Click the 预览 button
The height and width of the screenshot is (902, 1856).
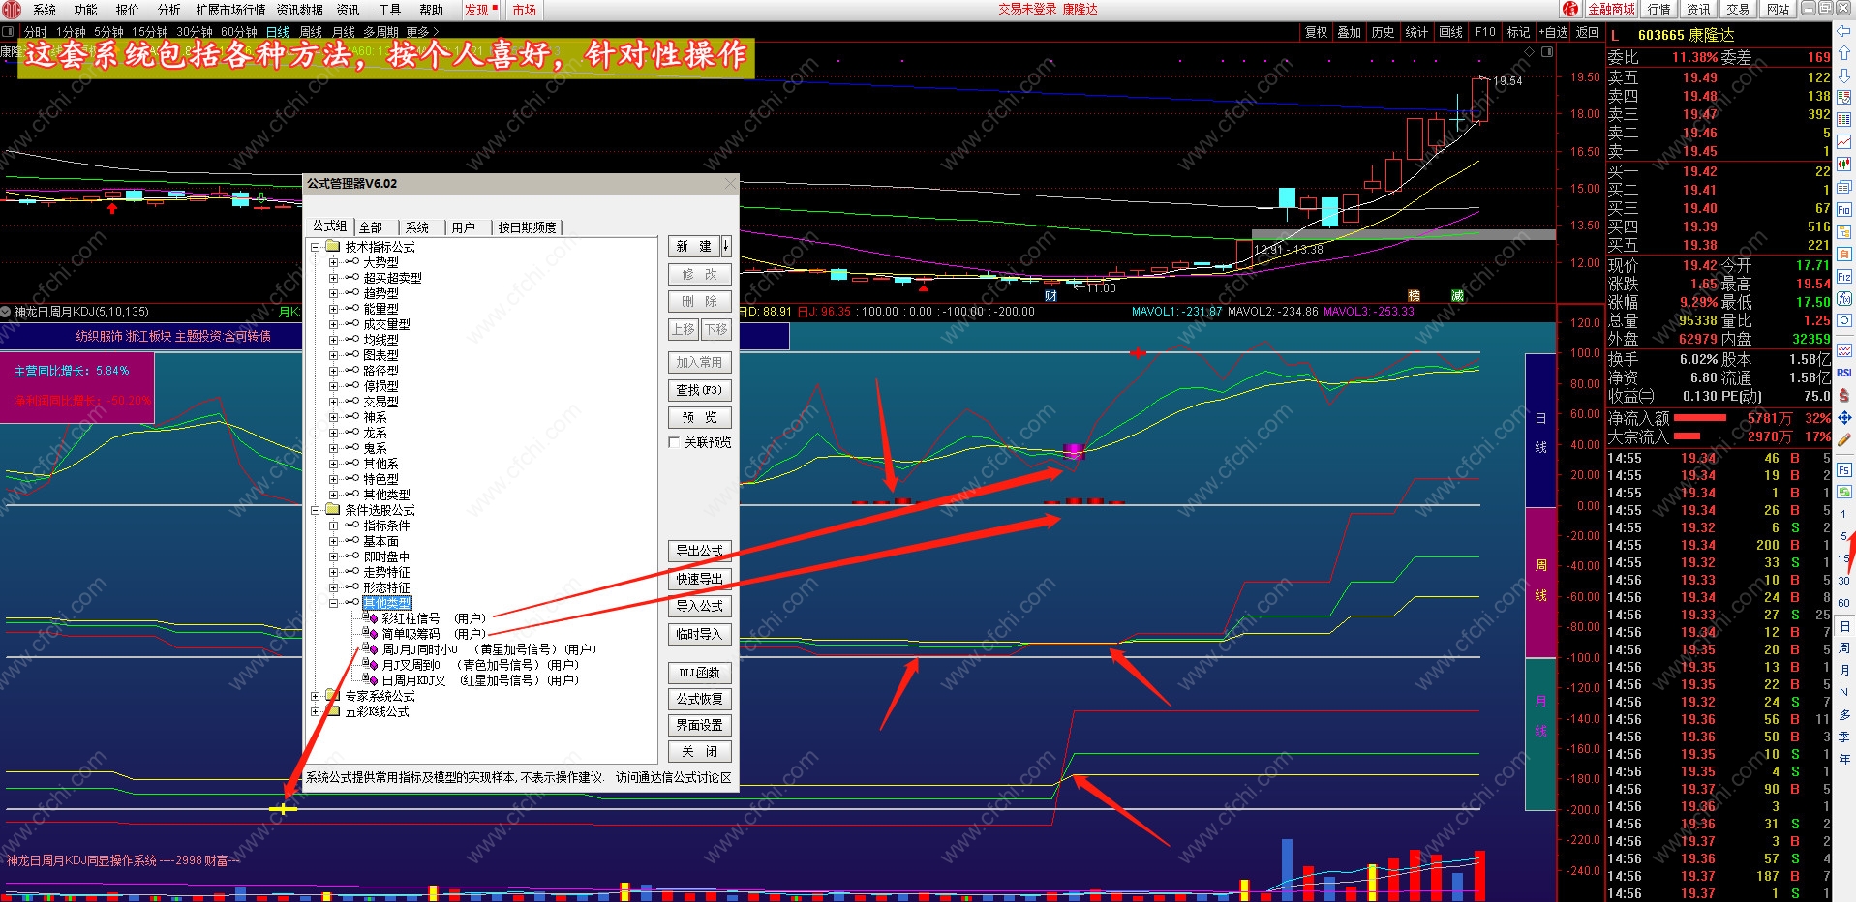pos(700,417)
